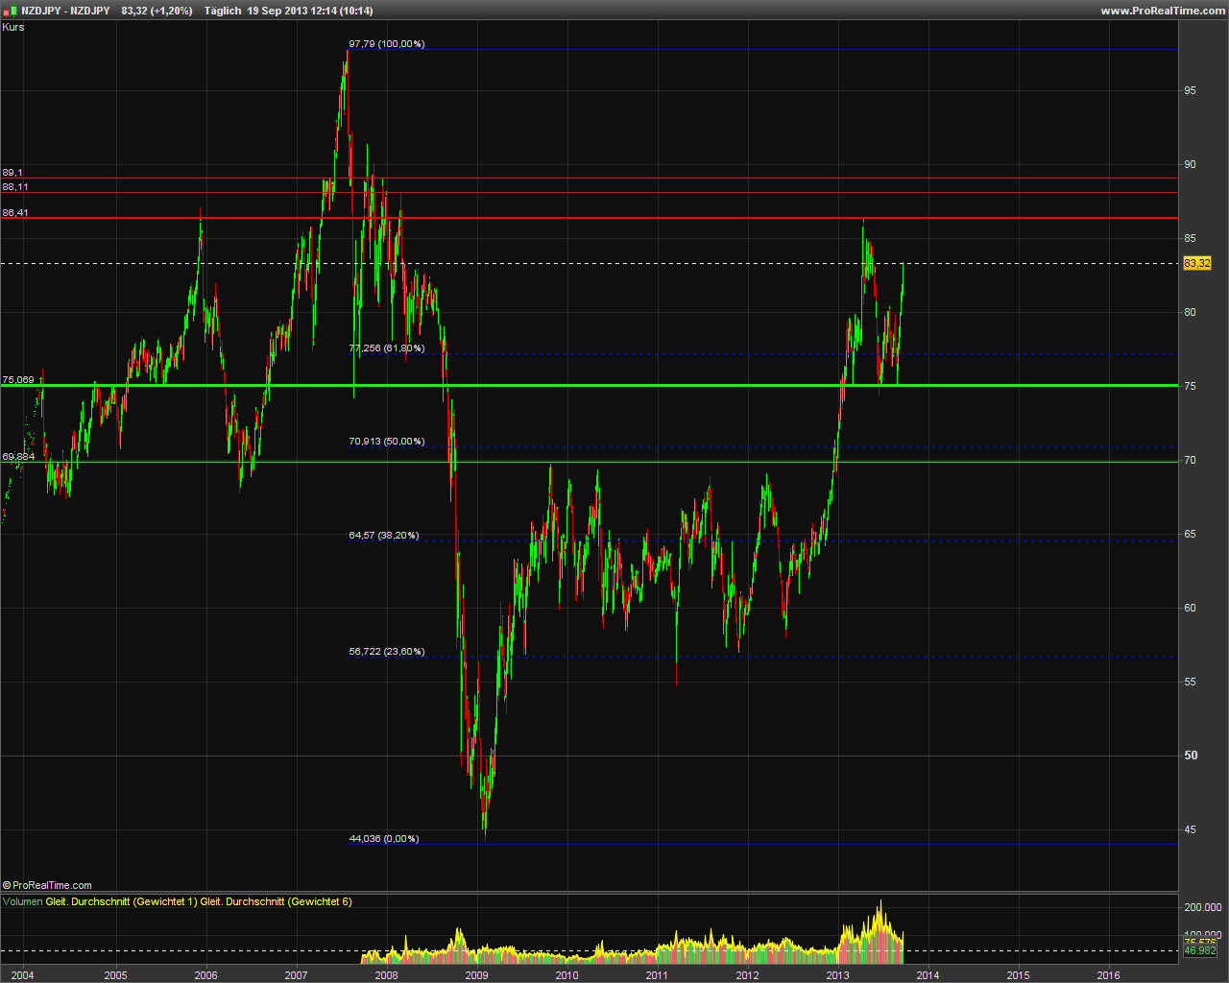Select the 97,79 (100,00%) Fibonacci label

point(386,44)
